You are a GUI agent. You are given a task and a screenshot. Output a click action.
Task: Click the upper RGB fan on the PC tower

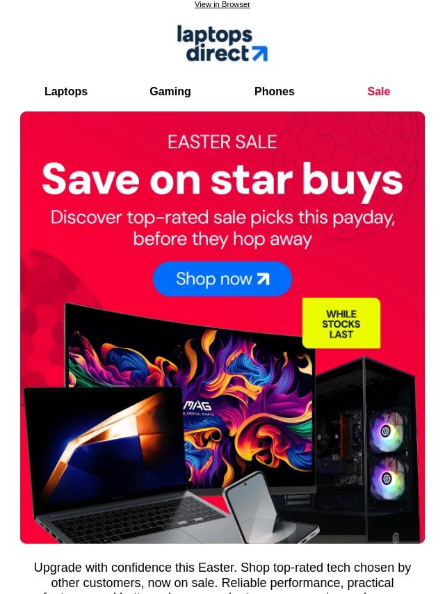[387, 432]
